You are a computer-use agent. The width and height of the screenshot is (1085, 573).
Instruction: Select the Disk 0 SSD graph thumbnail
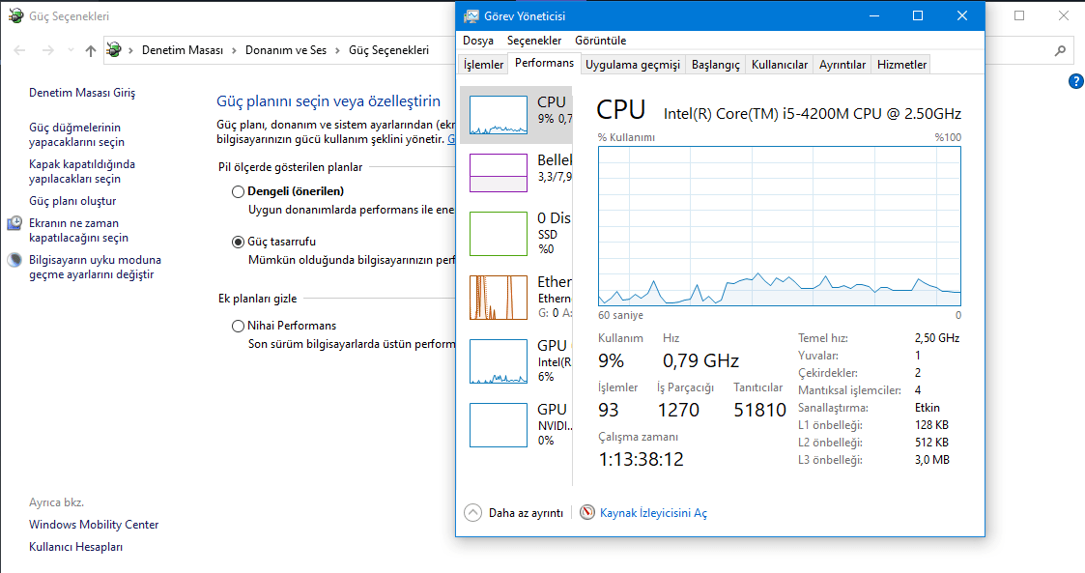coord(499,234)
